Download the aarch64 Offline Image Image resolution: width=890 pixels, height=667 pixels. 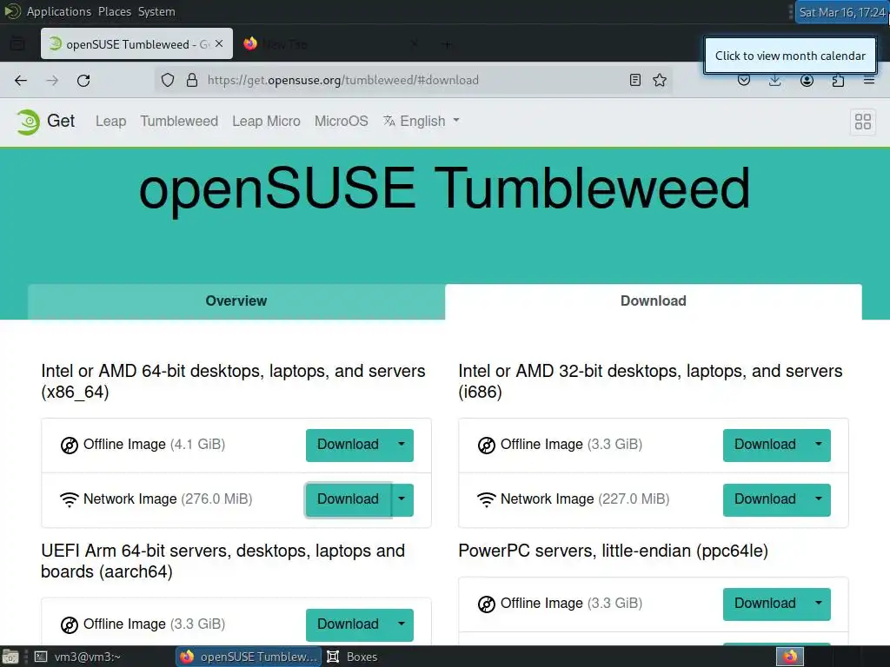pos(349,624)
